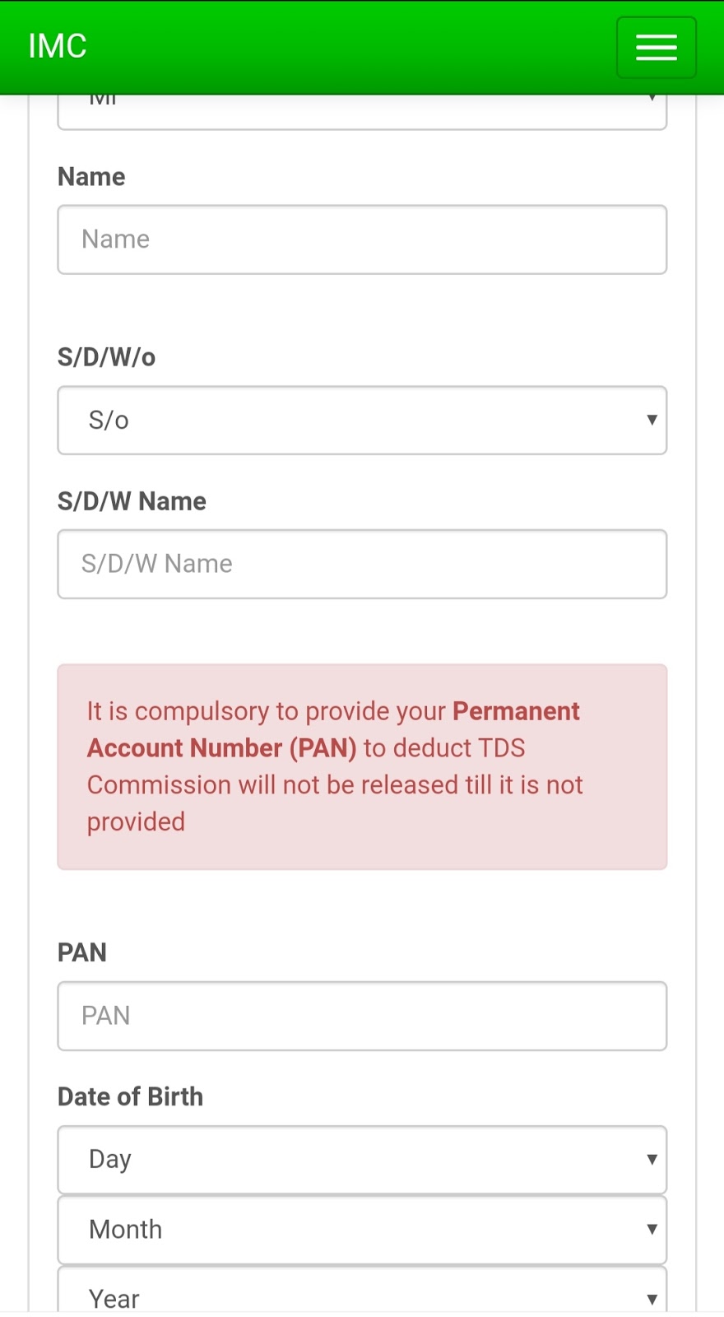
Task: Open the hamburger navigation menu
Action: click(x=656, y=48)
